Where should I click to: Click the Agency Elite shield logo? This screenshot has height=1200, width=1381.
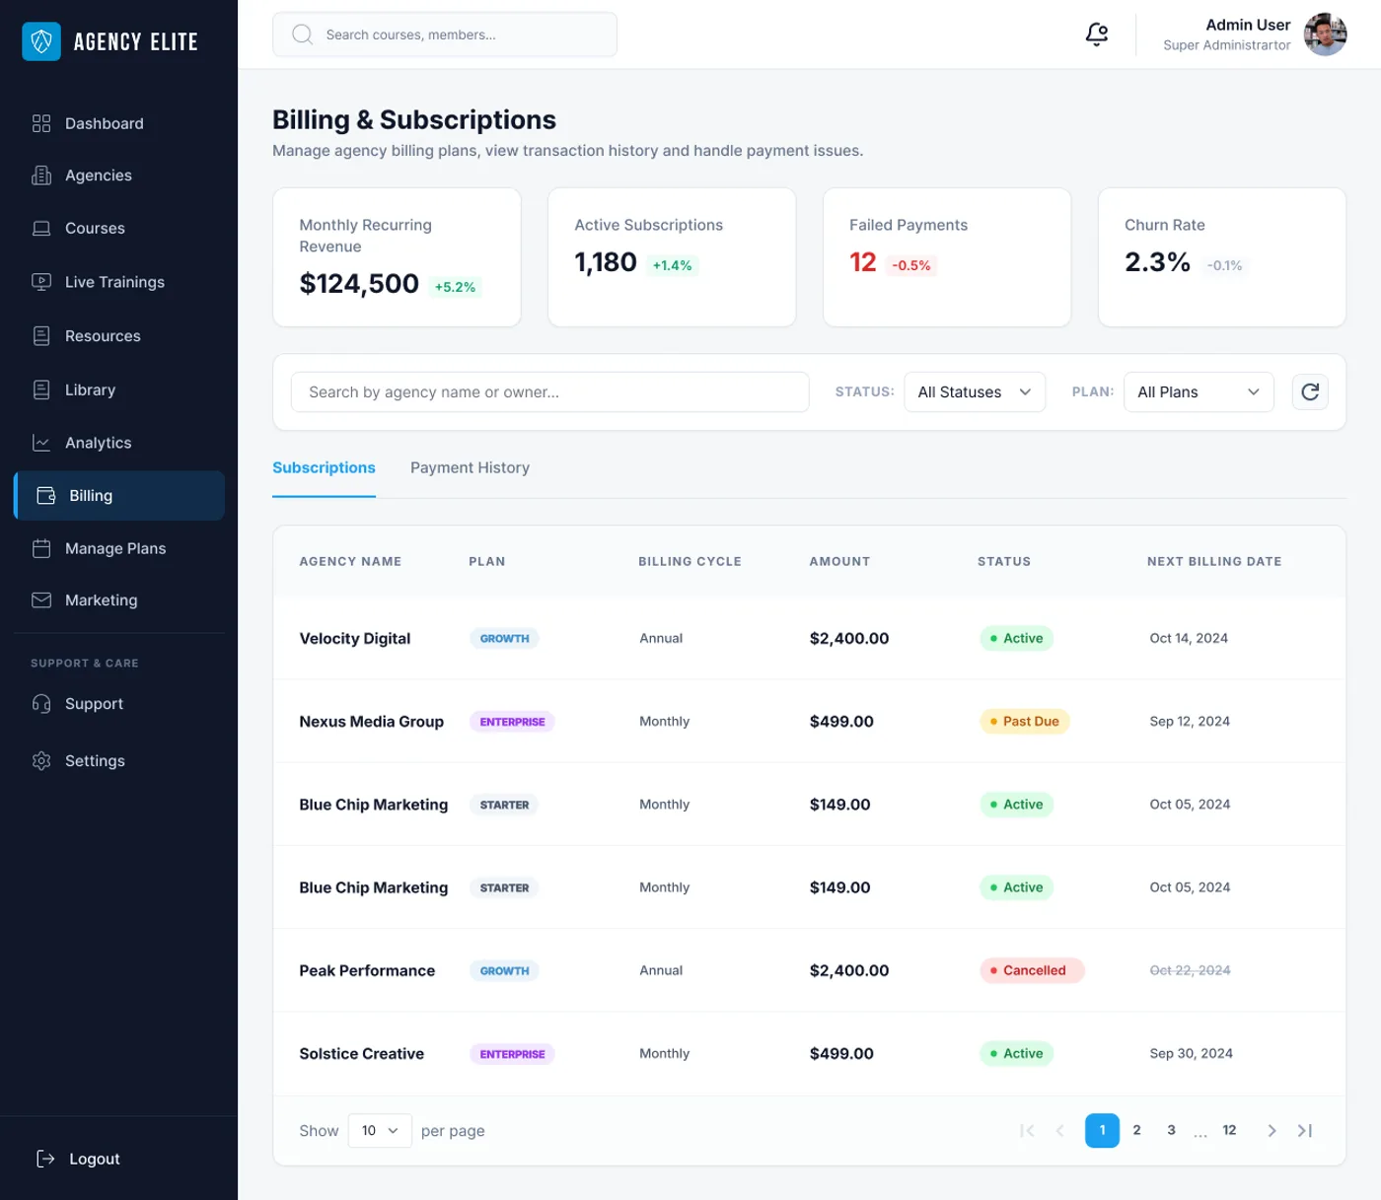coord(41,41)
